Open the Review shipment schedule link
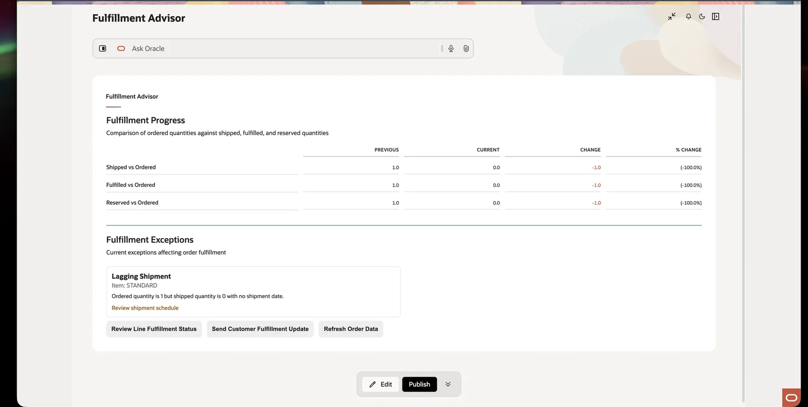Viewport: 808px width, 407px height. click(x=145, y=308)
